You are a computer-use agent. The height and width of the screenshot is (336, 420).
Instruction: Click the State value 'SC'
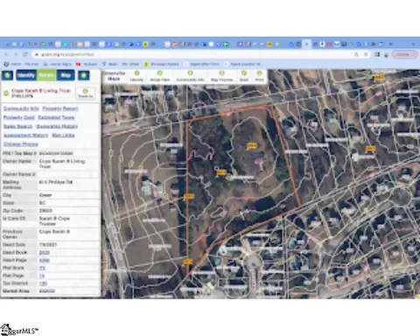coord(42,203)
